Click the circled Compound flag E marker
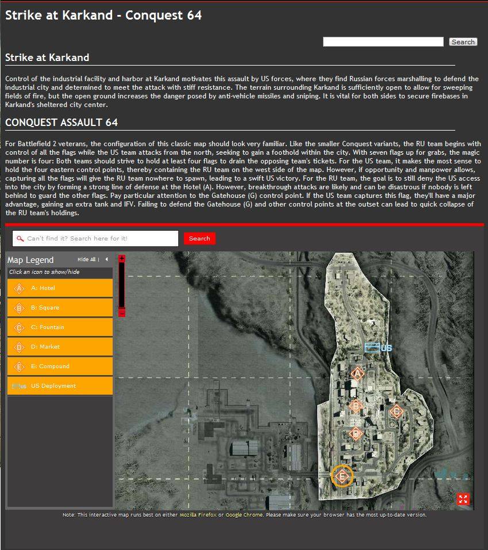Image resolution: width=488 pixels, height=550 pixels. coord(342,476)
